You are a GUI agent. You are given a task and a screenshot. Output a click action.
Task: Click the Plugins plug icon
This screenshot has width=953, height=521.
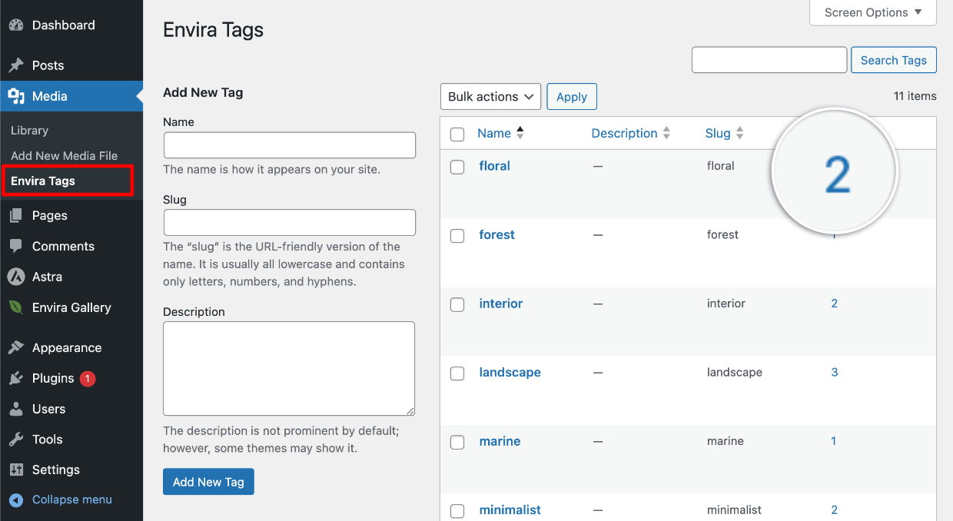pos(16,378)
